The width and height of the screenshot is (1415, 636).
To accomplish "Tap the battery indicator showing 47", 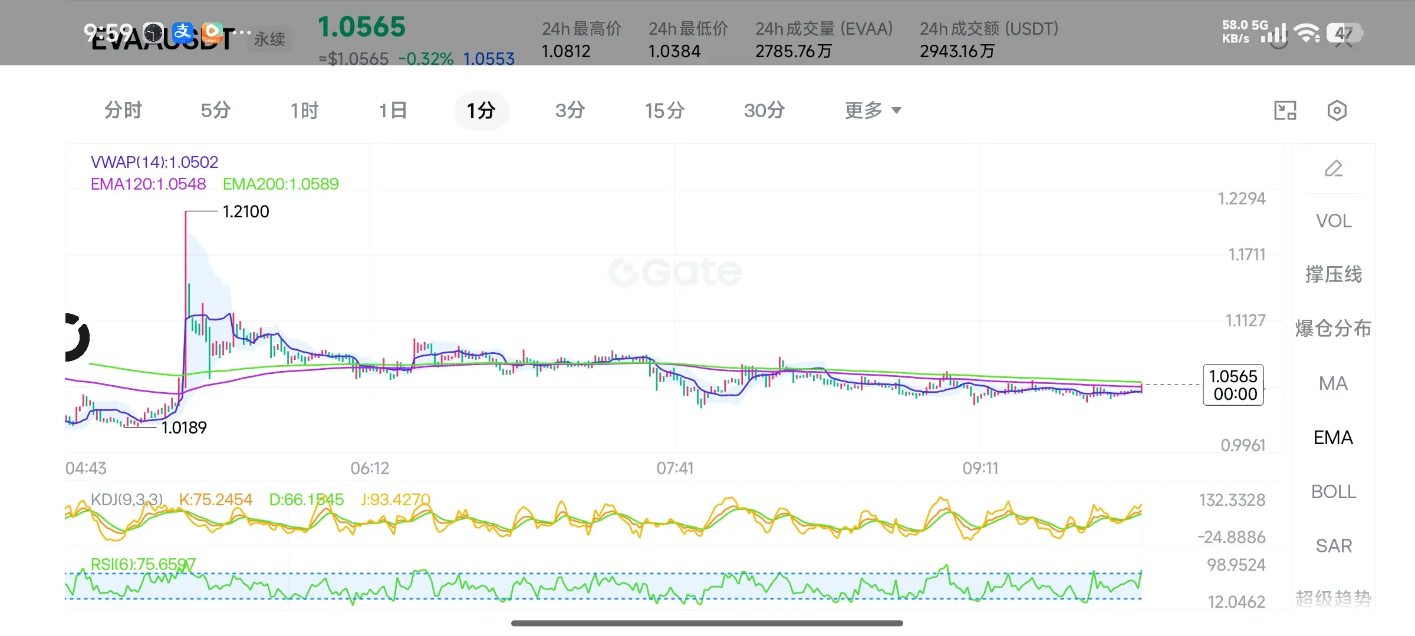I will 1344,33.
